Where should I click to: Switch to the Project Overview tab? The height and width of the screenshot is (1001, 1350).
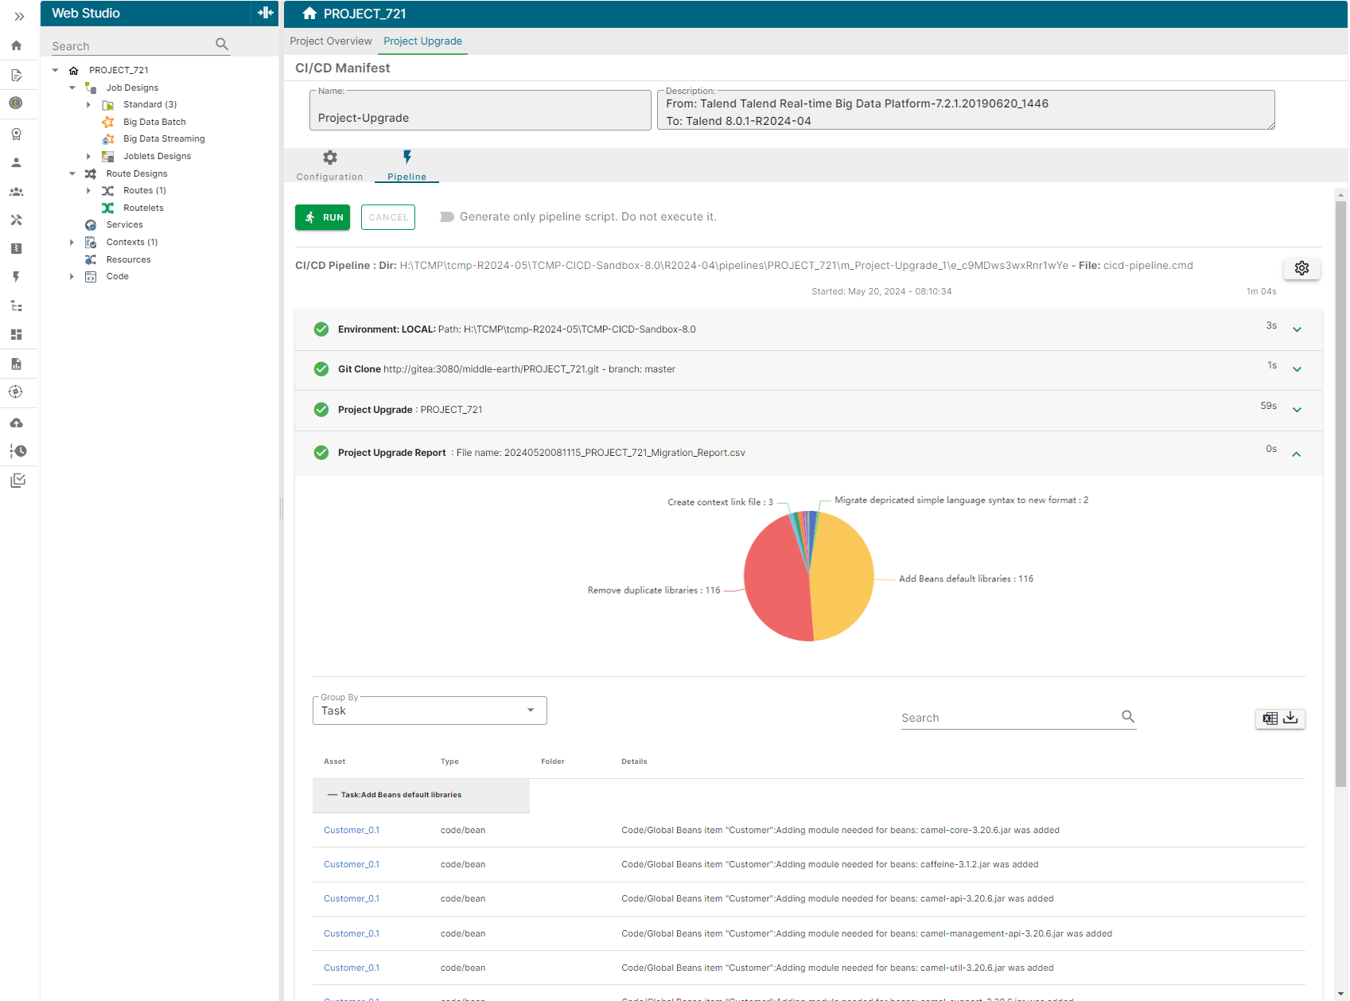tap(330, 41)
